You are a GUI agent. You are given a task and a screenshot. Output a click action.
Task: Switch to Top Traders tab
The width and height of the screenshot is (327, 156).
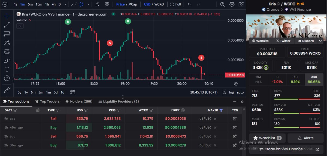(x=47, y=101)
